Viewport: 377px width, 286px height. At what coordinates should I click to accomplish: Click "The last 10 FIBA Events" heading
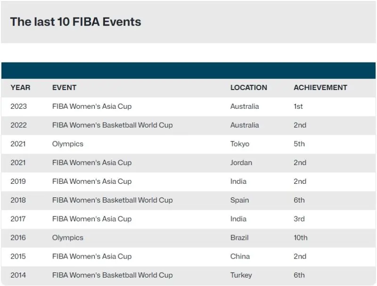(x=75, y=22)
